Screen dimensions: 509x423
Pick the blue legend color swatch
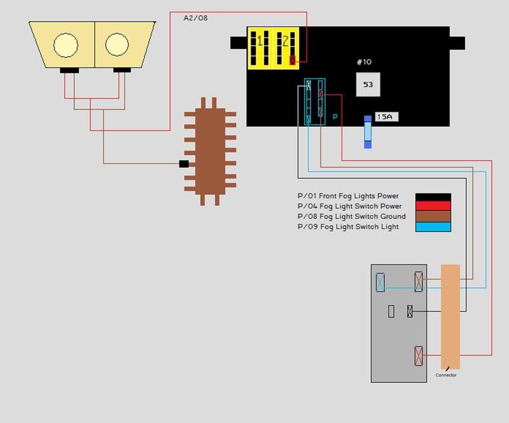click(x=433, y=227)
